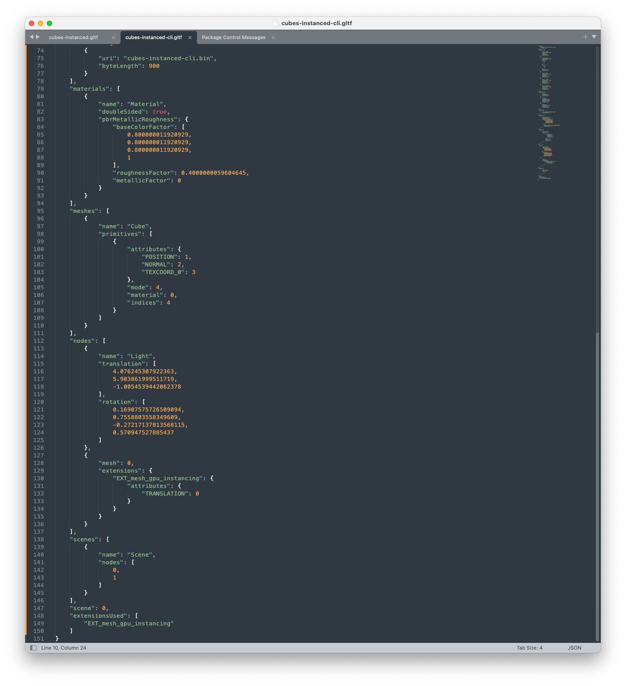626x686 pixels.
Task: Click line number 100 in the gutter
Action: (x=39, y=249)
